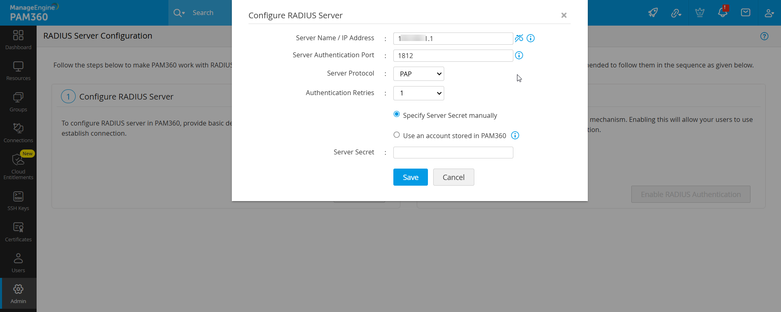Image resolution: width=781 pixels, height=312 pixels.
Task: Open the Certificates section
Action: coord(18,231)
